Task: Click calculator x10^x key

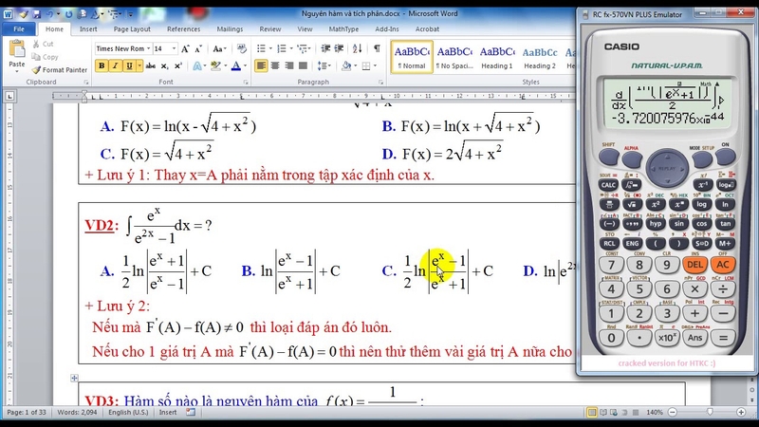Action: (x=667, y=338)
